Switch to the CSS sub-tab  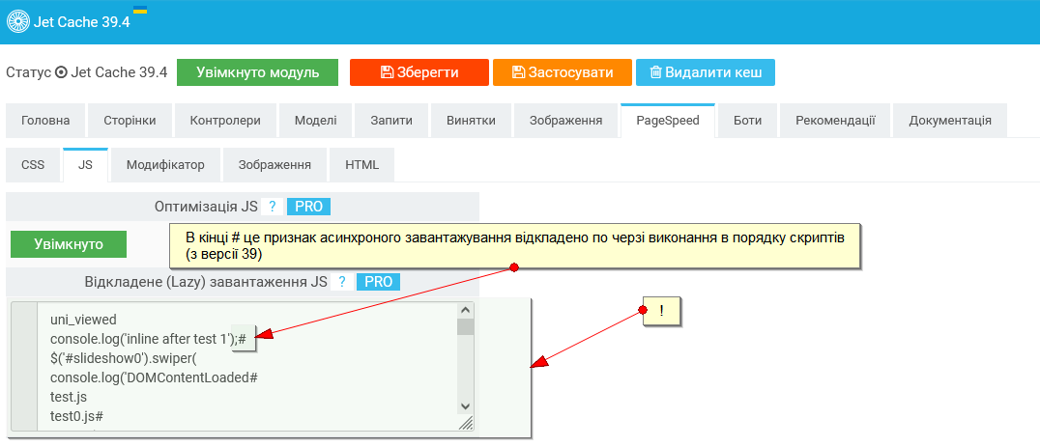[33, 165]
